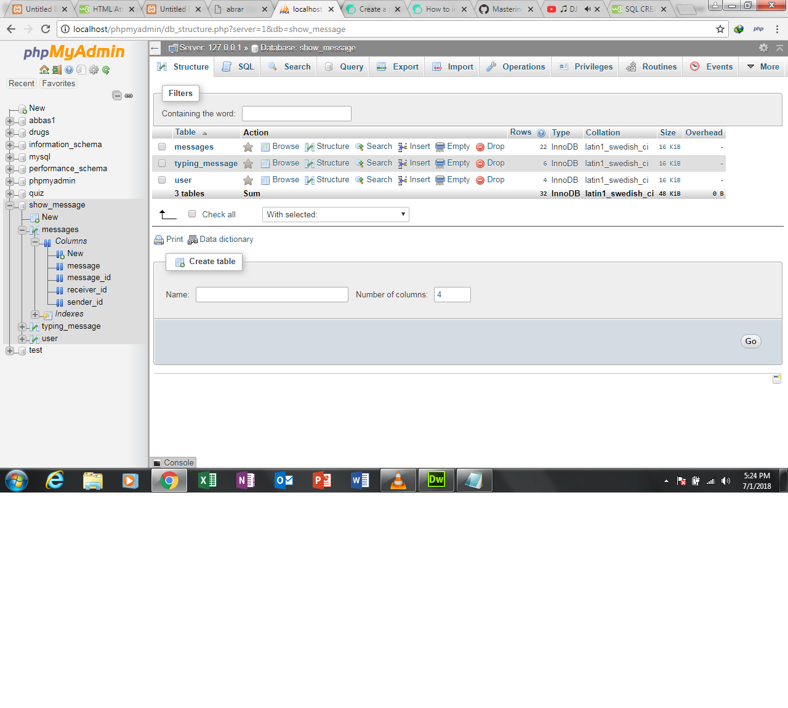The width and height of the screenshot is (788, 708).
Task: Launch Dreamweaver from the taskbar
Action: (x=436, y=480)
